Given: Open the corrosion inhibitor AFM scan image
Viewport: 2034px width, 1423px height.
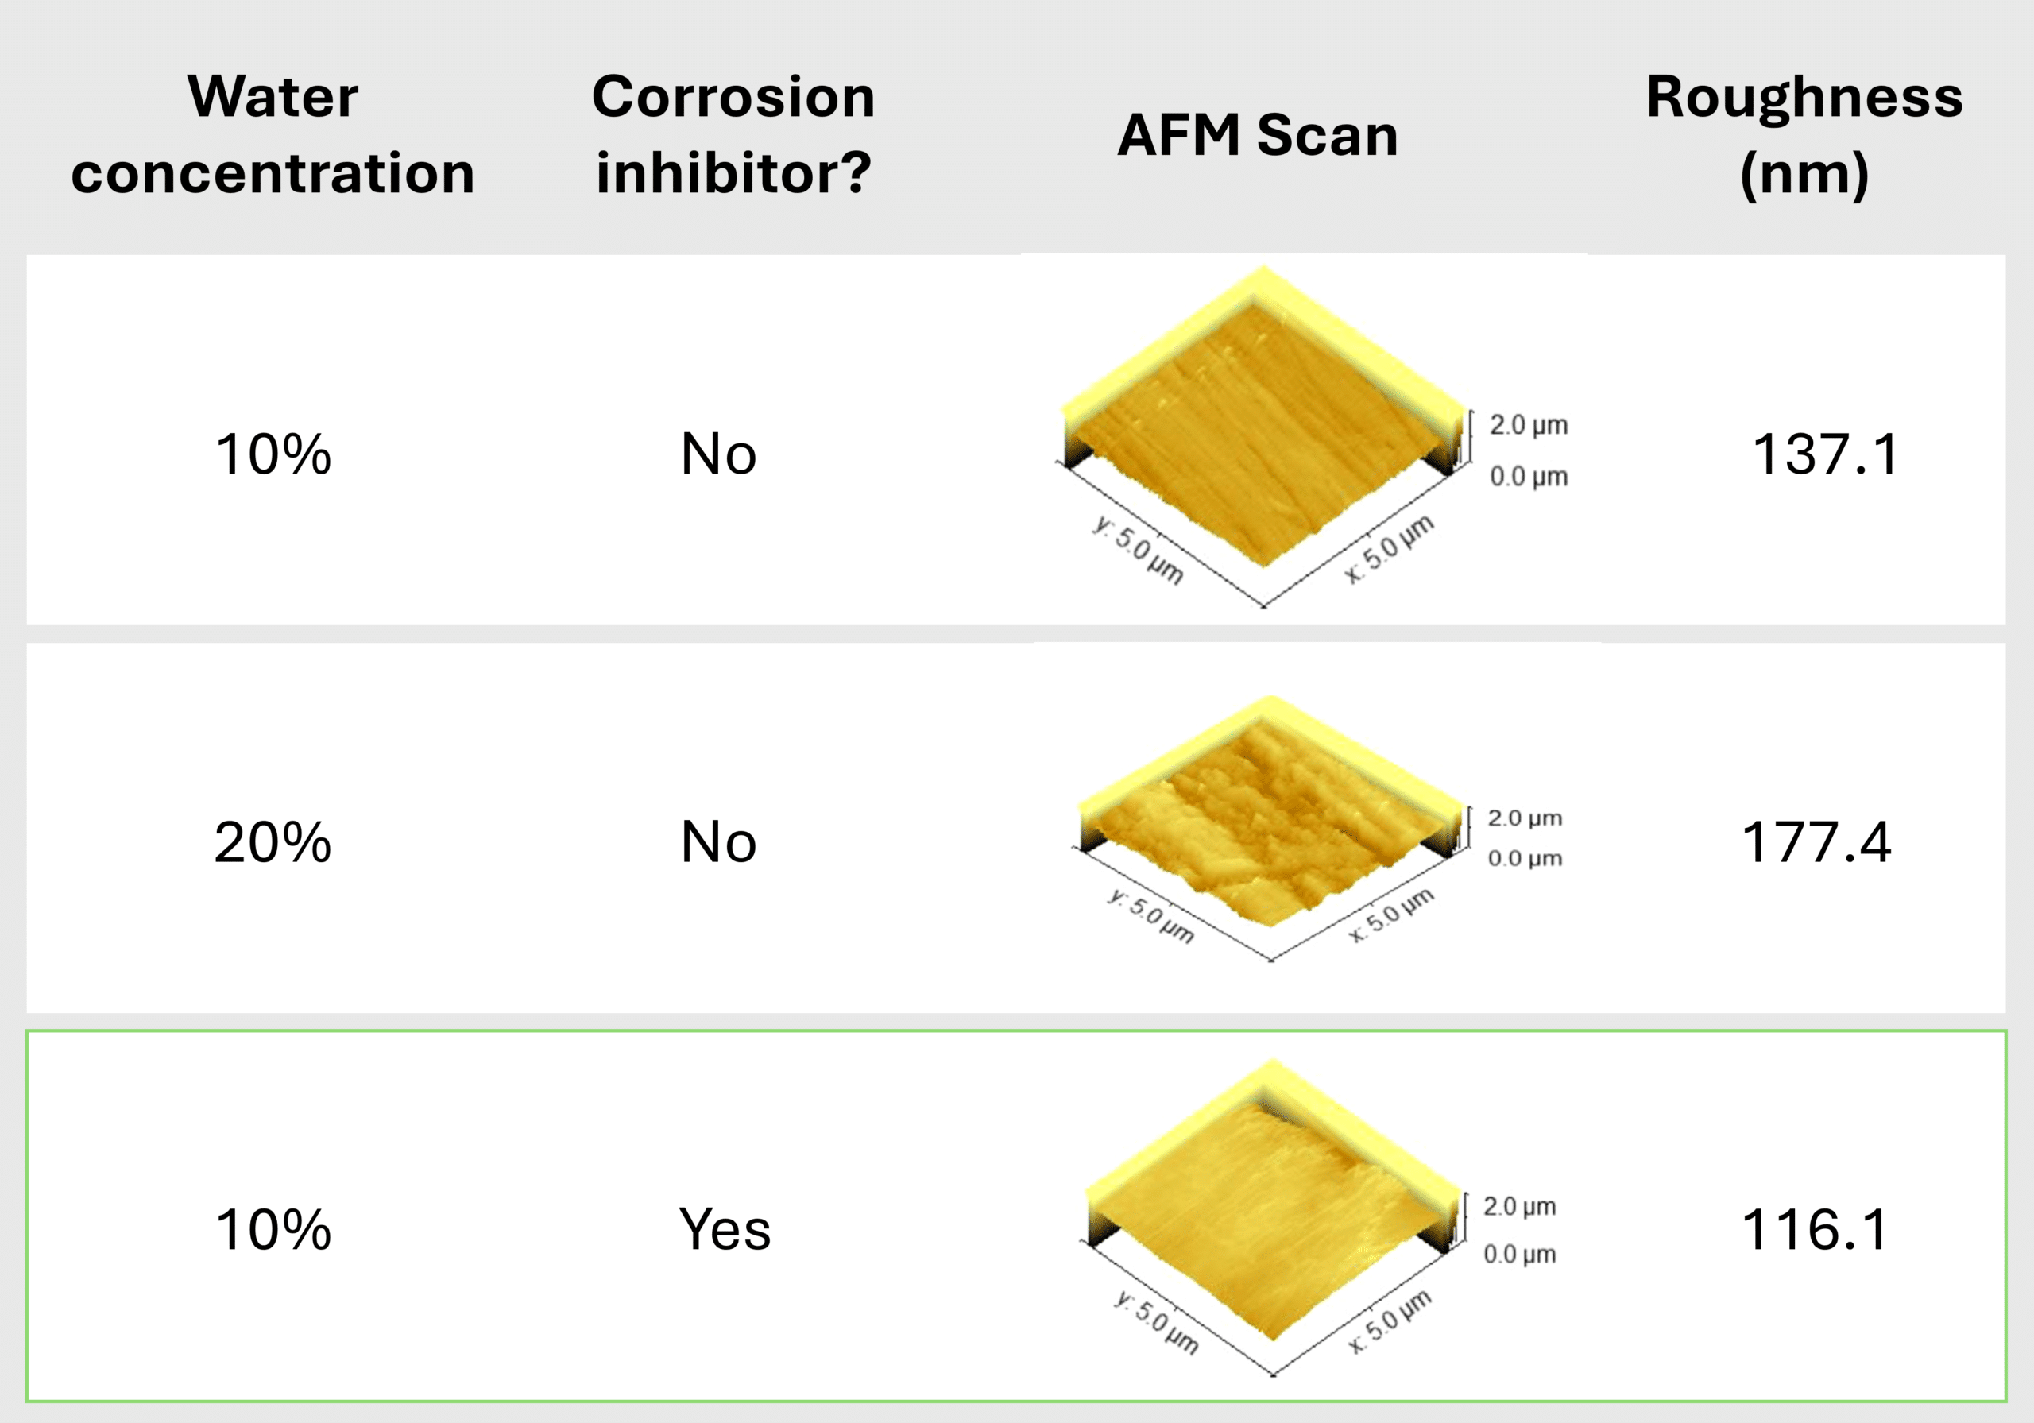Looking at the screenshot, I should click(1320, 1218).
